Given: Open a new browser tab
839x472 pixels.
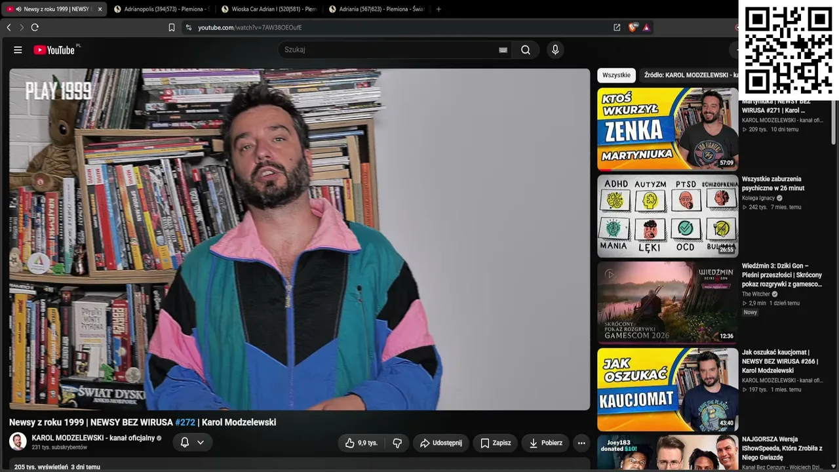Looking at the screenshot, I should click(439, 9).
